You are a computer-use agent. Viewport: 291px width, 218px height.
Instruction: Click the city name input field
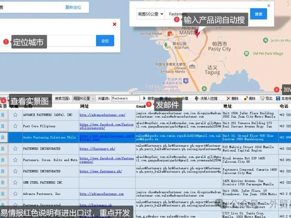click(x=48, y=41)
